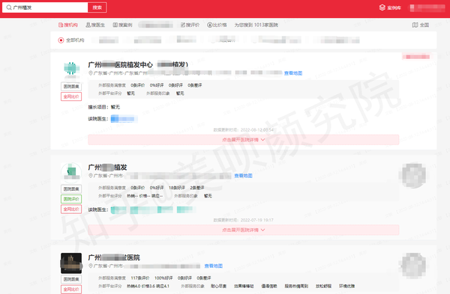
Task: Click 查看地图 for the 广州 植发 hospital
Action: click(x=243, y=176)
